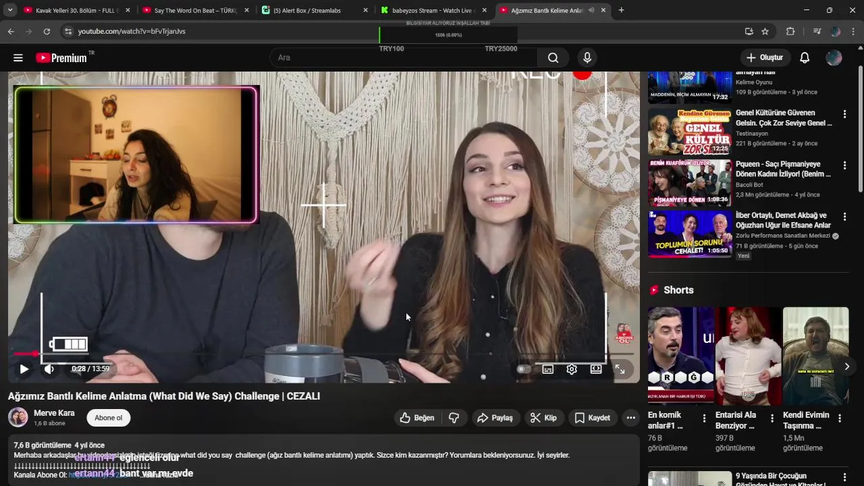
Task: Share the video with Paylaş
Action: [495, 418]
